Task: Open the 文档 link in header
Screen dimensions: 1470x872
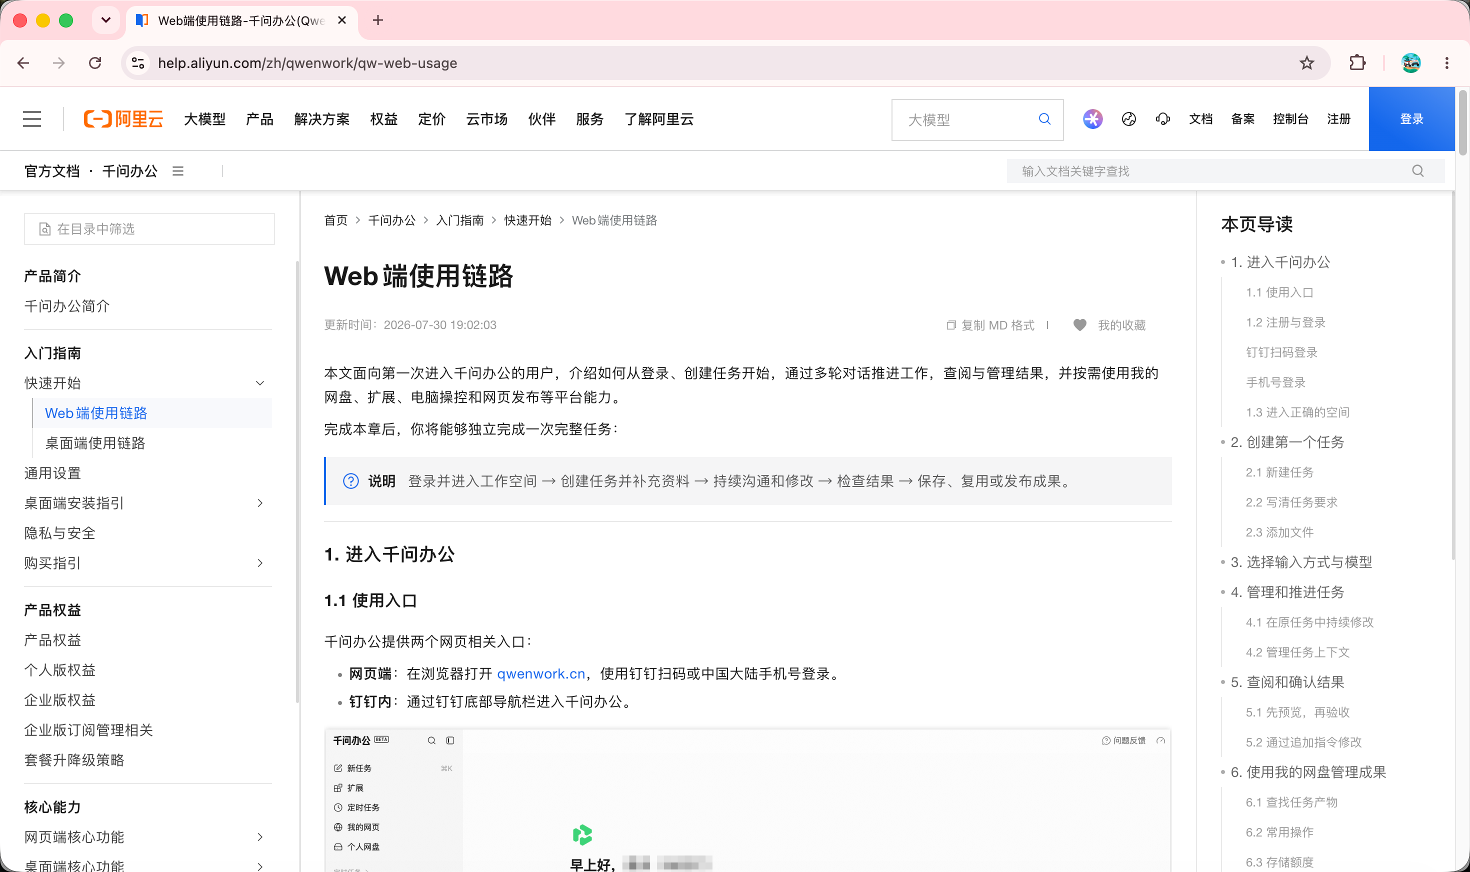Action: click(1201, 119)
